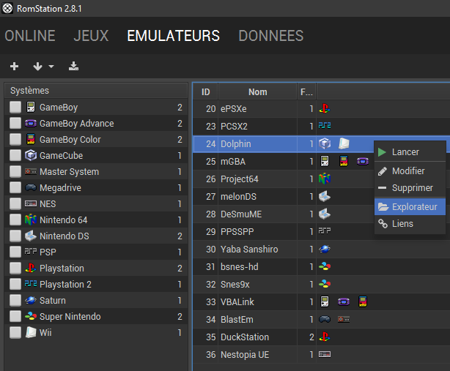Click the Systèmes panel header
This screenshot has width=450, height=371.
pos(96,91)
